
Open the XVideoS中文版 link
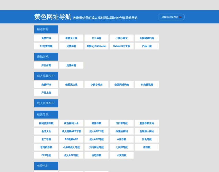click(122, 46)
